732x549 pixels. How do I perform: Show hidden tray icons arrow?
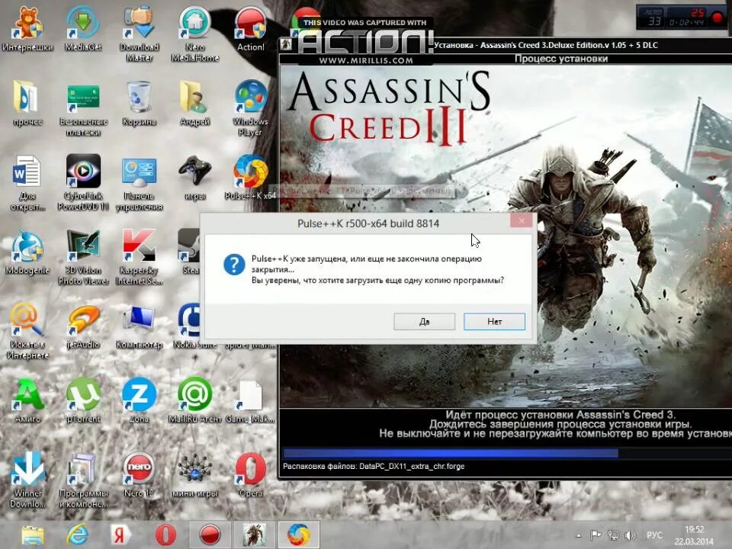point(579,535)
